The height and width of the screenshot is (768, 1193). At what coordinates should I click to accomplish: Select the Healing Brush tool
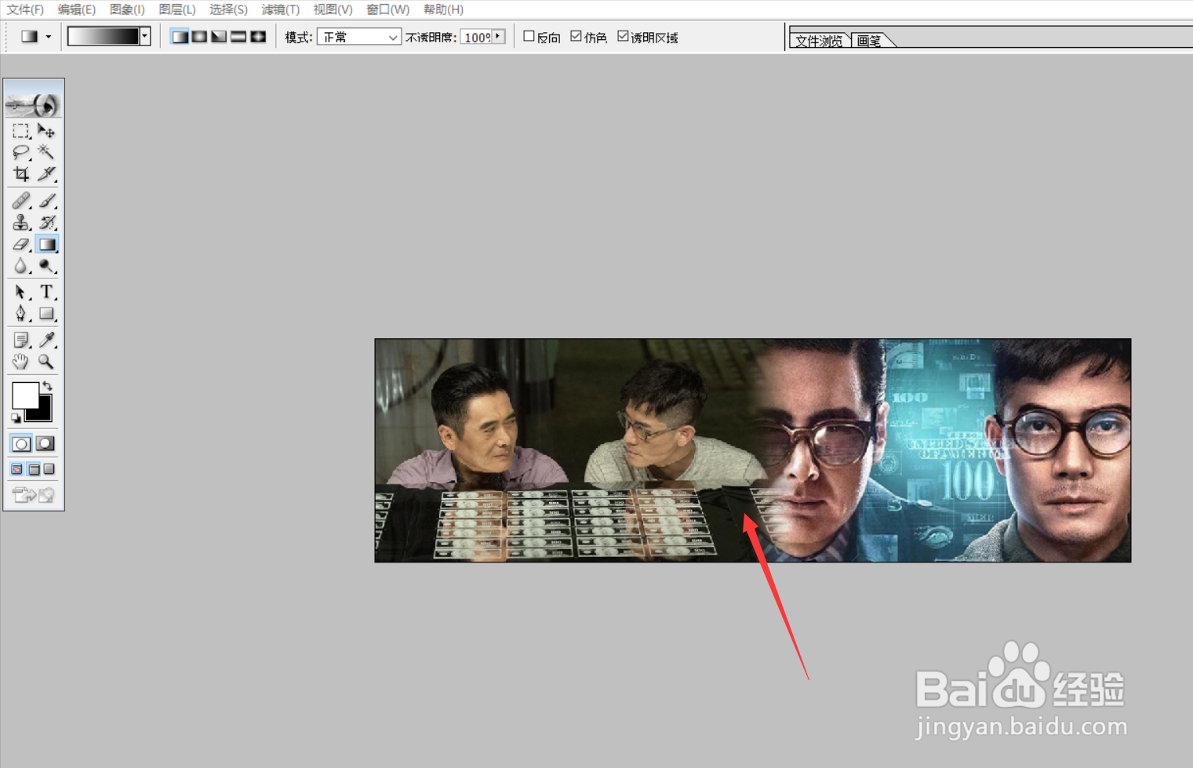21,201
